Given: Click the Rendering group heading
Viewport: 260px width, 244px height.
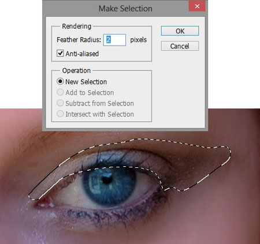Looking at the screenshot, I should (x=76, y=26).
